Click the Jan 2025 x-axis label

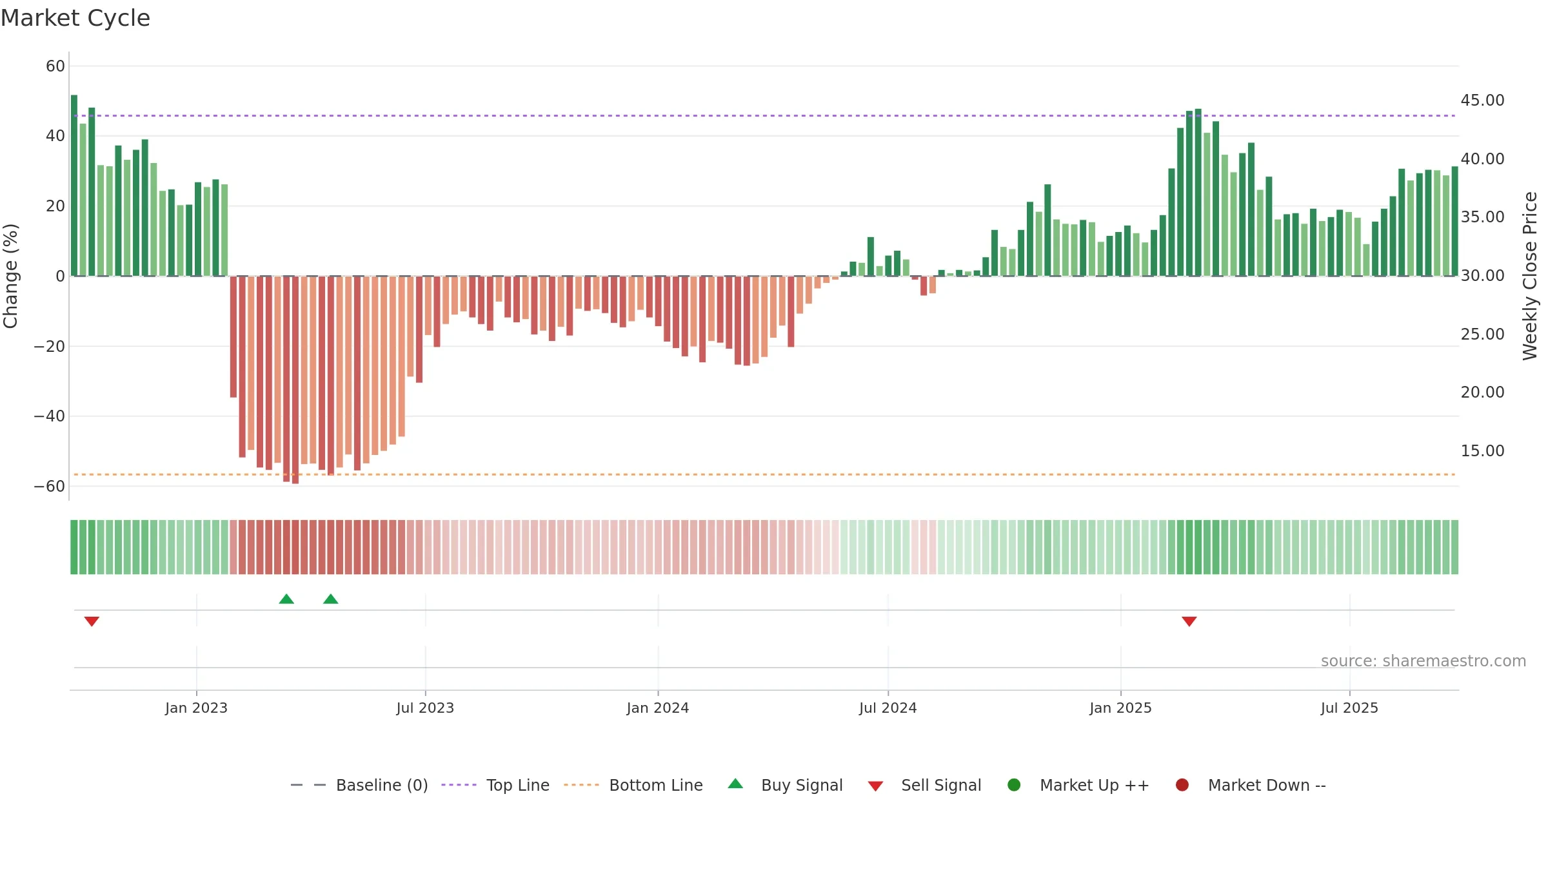tap(1120, 708)
